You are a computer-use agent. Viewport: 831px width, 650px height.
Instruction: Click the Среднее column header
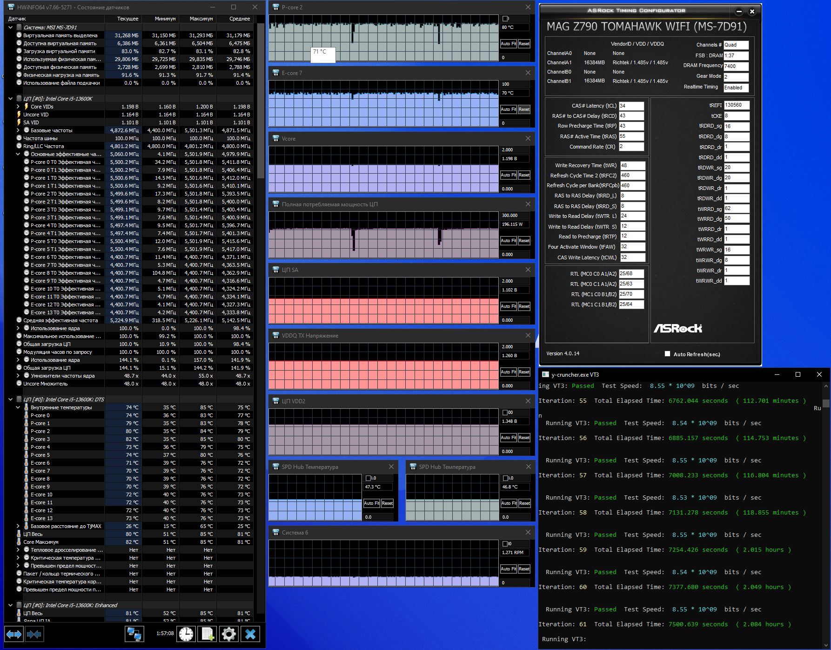click(235, 19)
